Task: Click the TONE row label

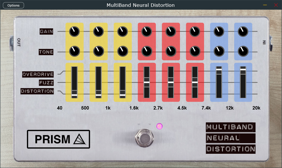Action: 46,52
